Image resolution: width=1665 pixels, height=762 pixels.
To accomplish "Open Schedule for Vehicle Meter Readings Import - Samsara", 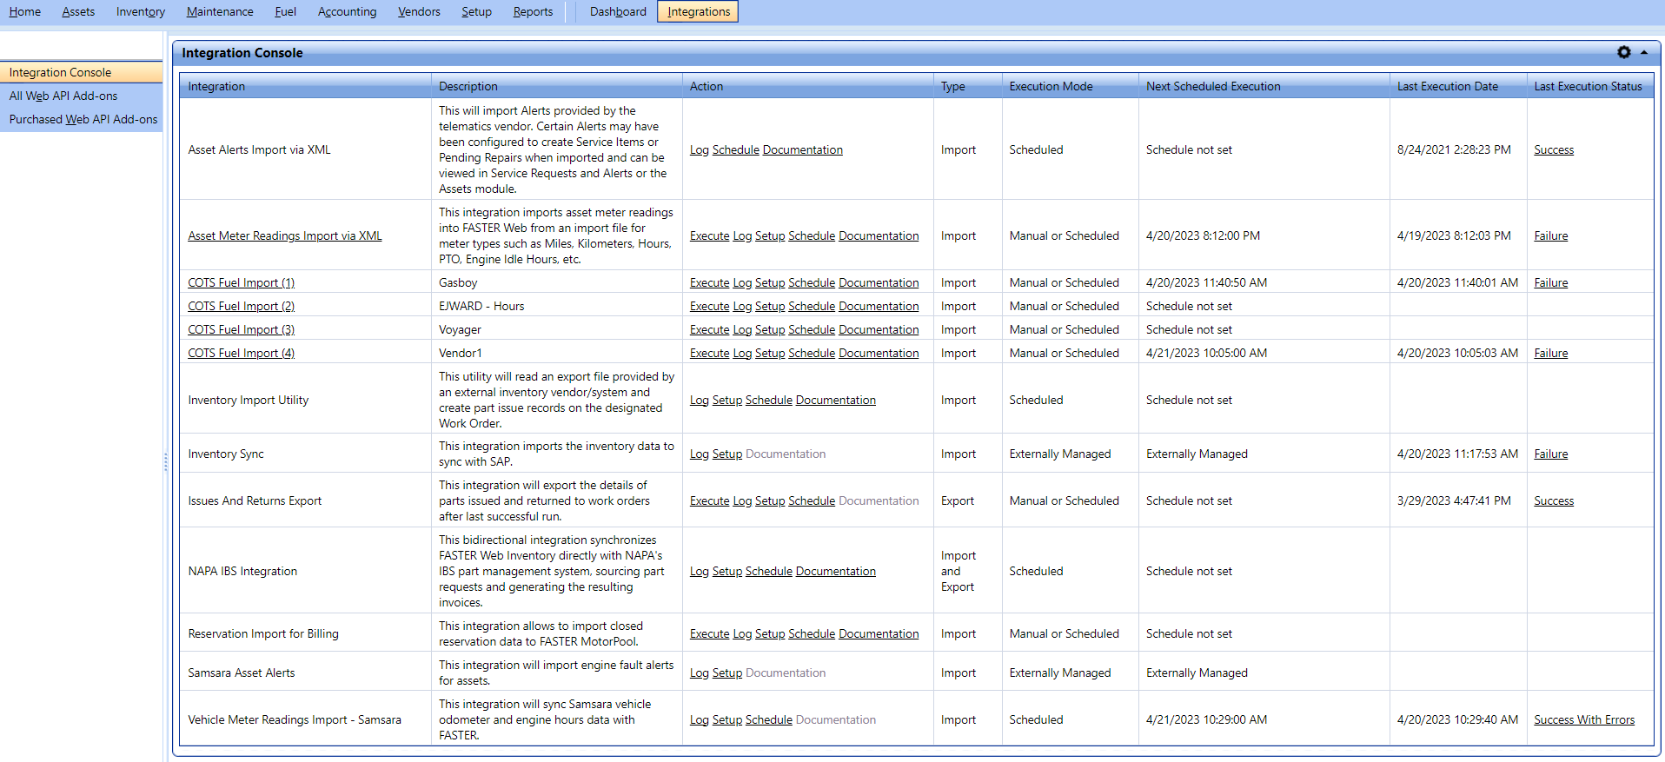I will pos(769,719).
